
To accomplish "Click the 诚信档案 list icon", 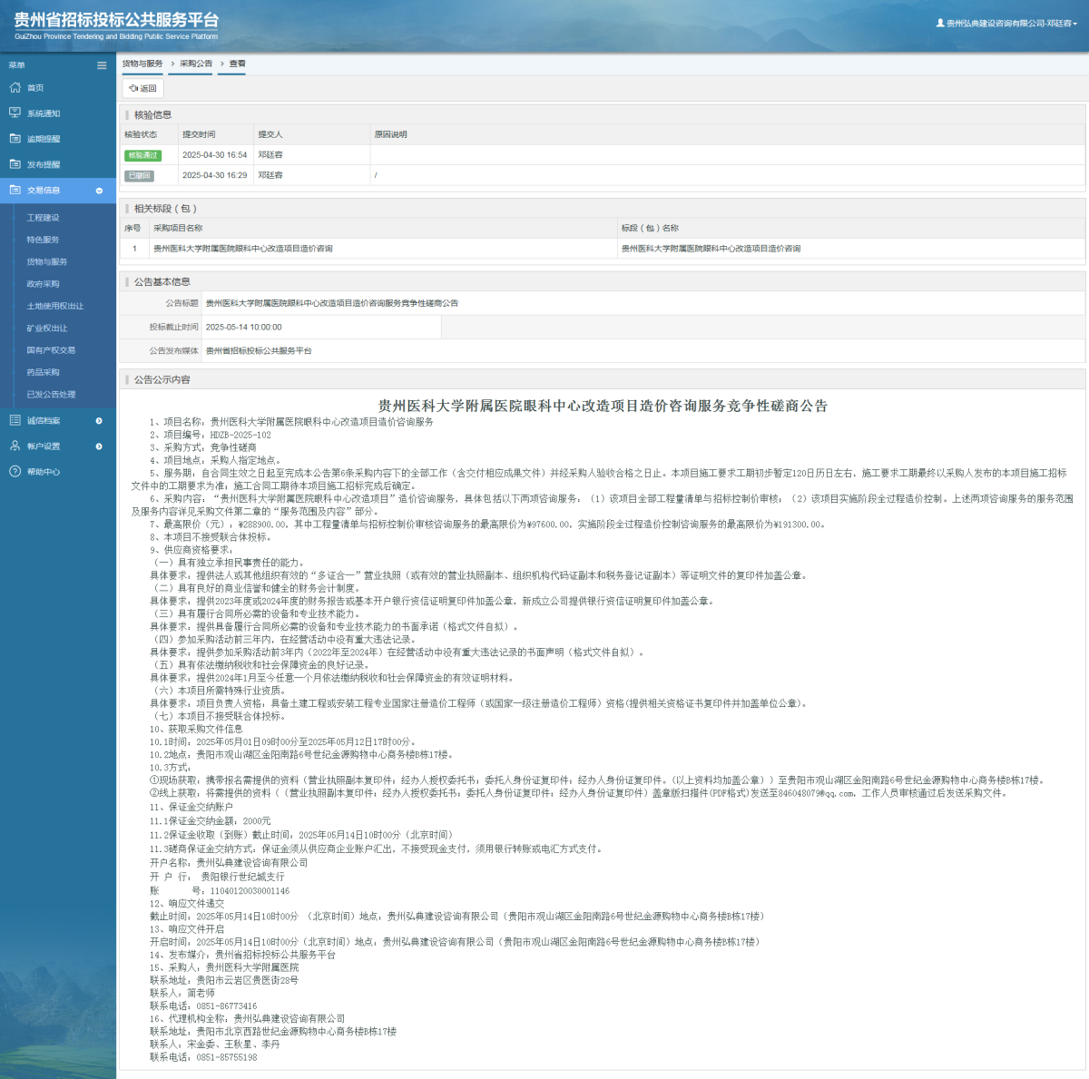I will (x=15, y=420).
